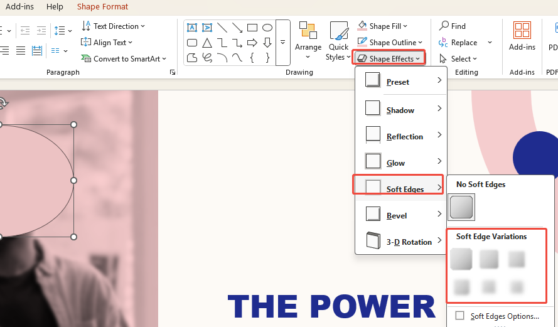Click the pink oval shape on slide
Image resolution: width=558 pixels, height=327 pixels.
(36, 180)
